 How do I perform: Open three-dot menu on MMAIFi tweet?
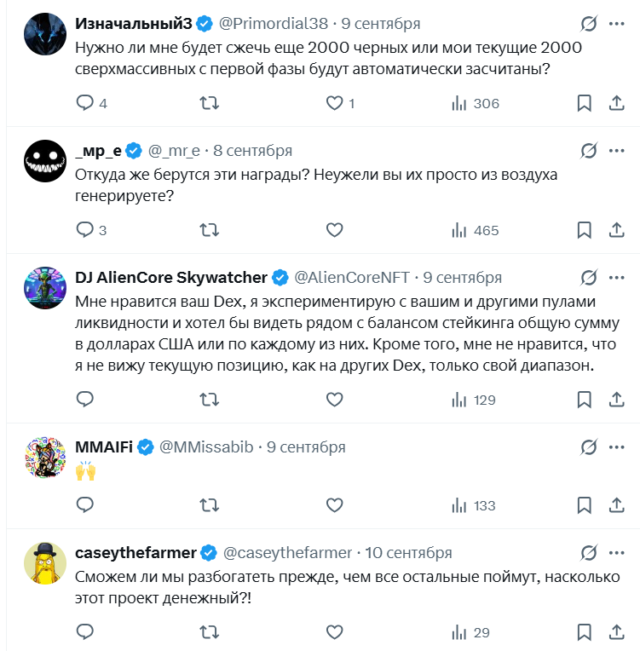pyautogui.click(x=618, y=446)
